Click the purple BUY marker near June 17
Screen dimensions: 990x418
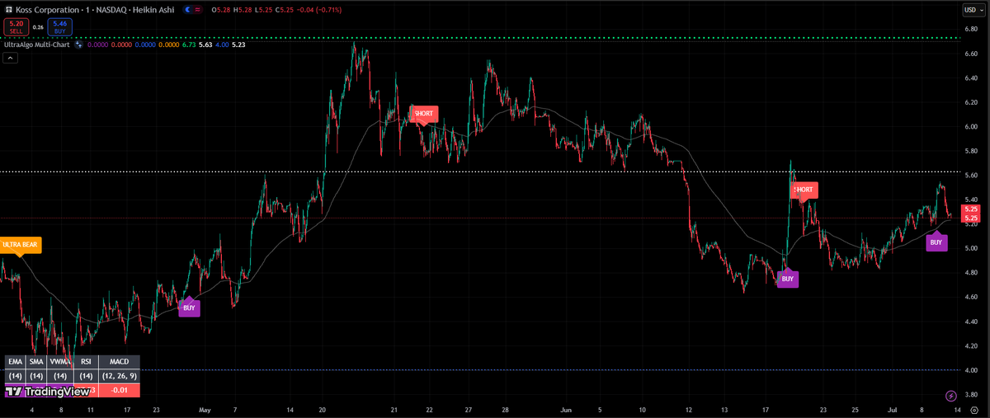click(x=788, y=279)
